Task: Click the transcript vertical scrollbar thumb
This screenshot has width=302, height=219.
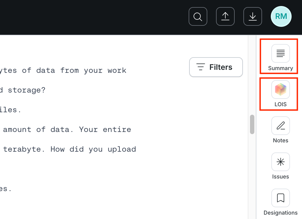Action: point(252,125)
